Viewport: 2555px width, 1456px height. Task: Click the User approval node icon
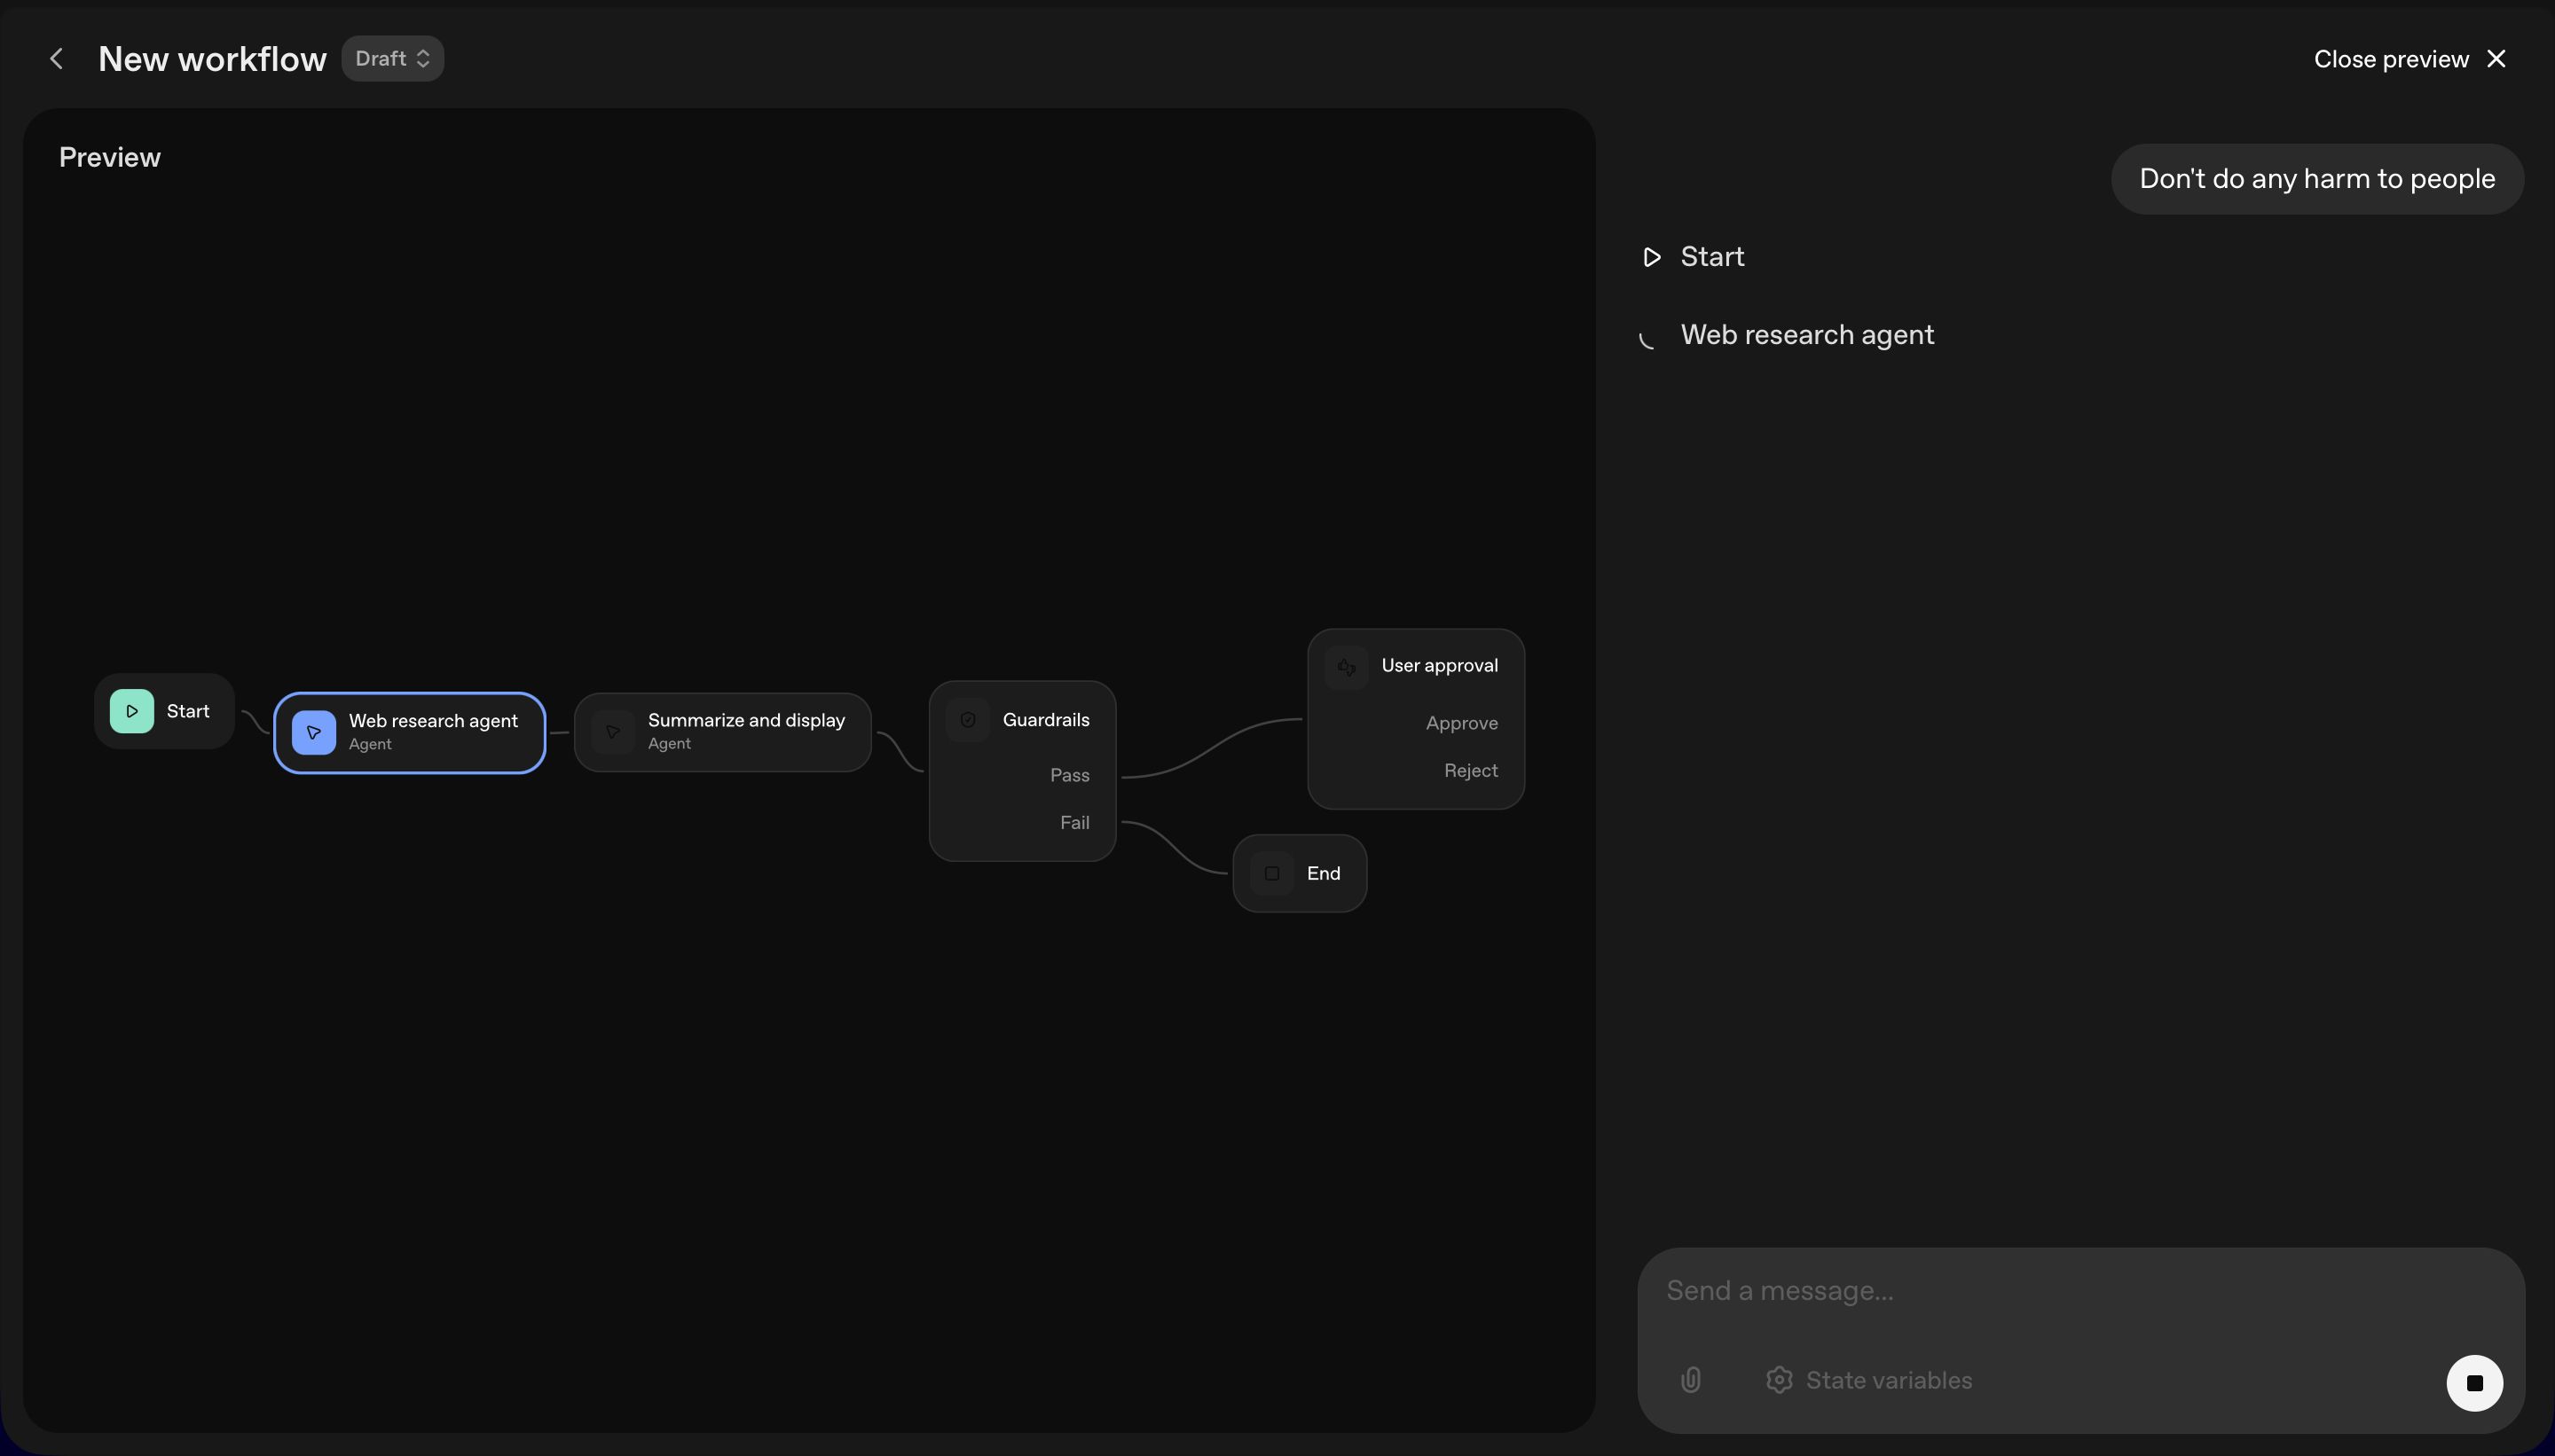tap(1347, 666)
